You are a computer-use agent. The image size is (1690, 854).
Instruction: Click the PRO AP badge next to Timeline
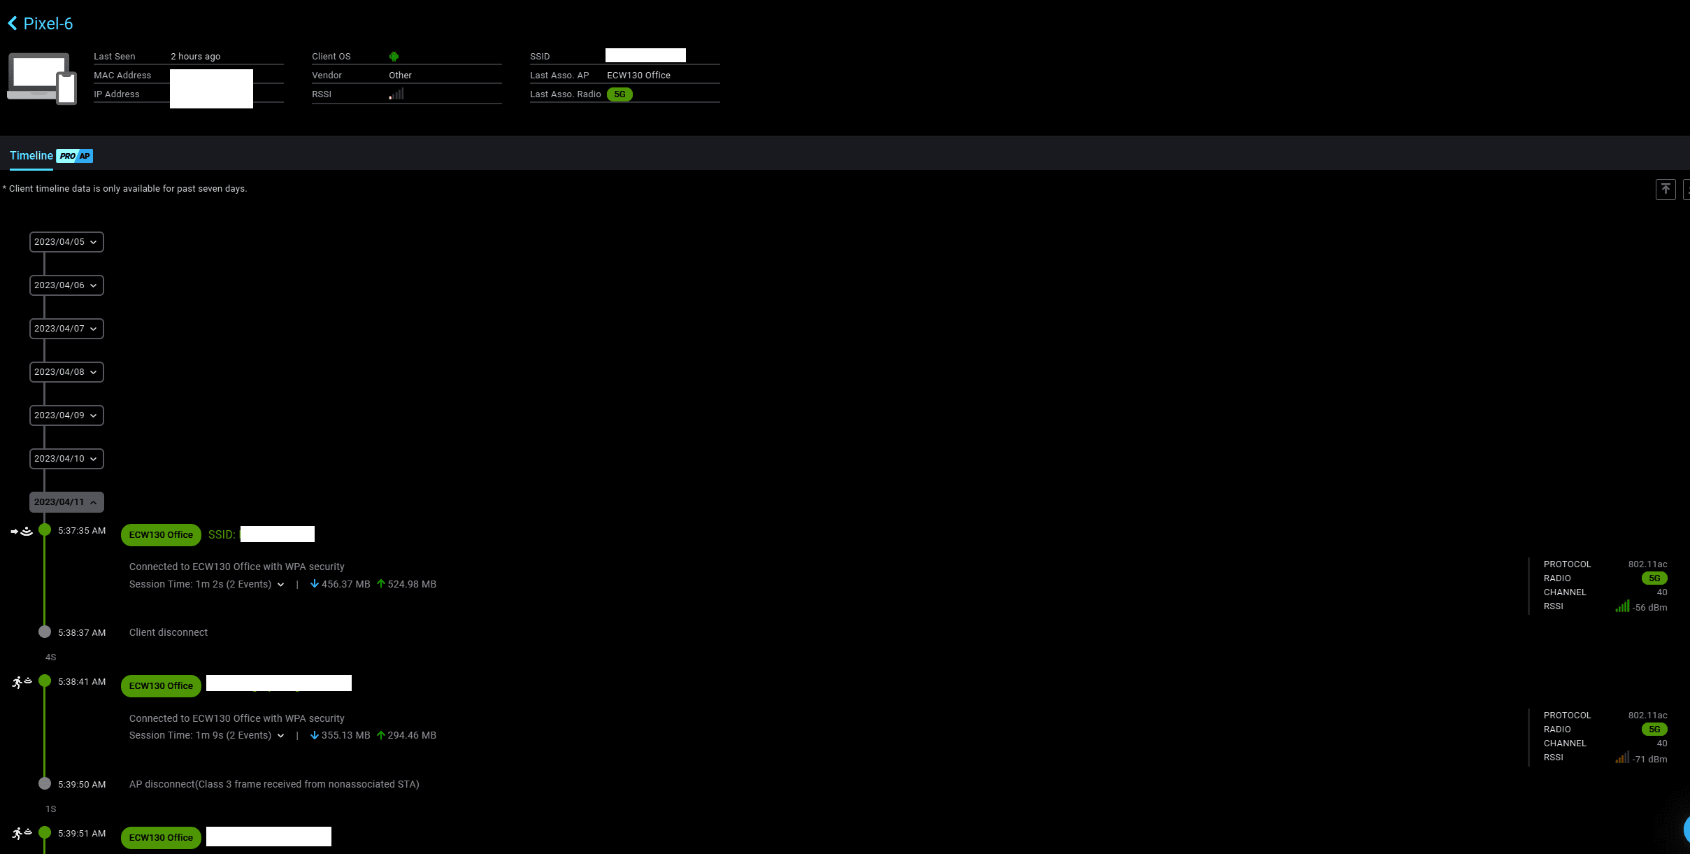point(75,156)
